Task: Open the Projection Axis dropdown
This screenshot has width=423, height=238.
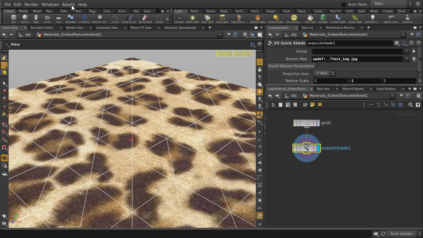Action: click(325, 73)
